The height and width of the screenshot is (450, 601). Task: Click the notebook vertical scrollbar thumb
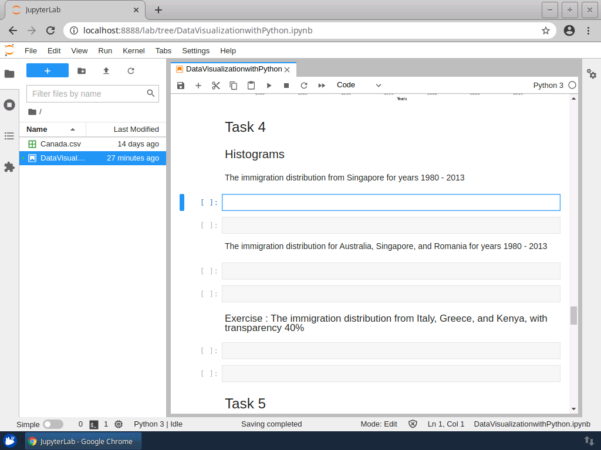[573, 315]
